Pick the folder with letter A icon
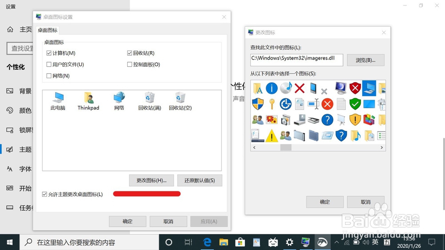The image size is (445, 250). [258, 88]
